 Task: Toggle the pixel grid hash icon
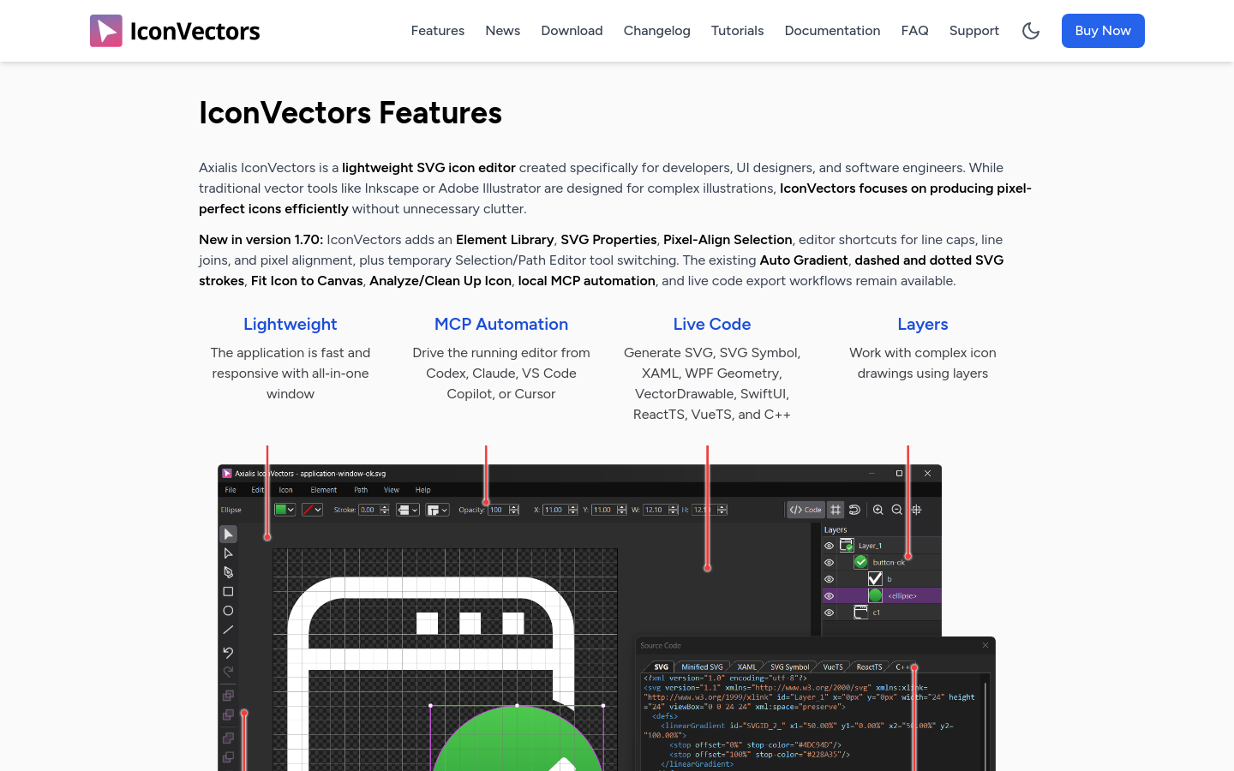coord(836,510)
